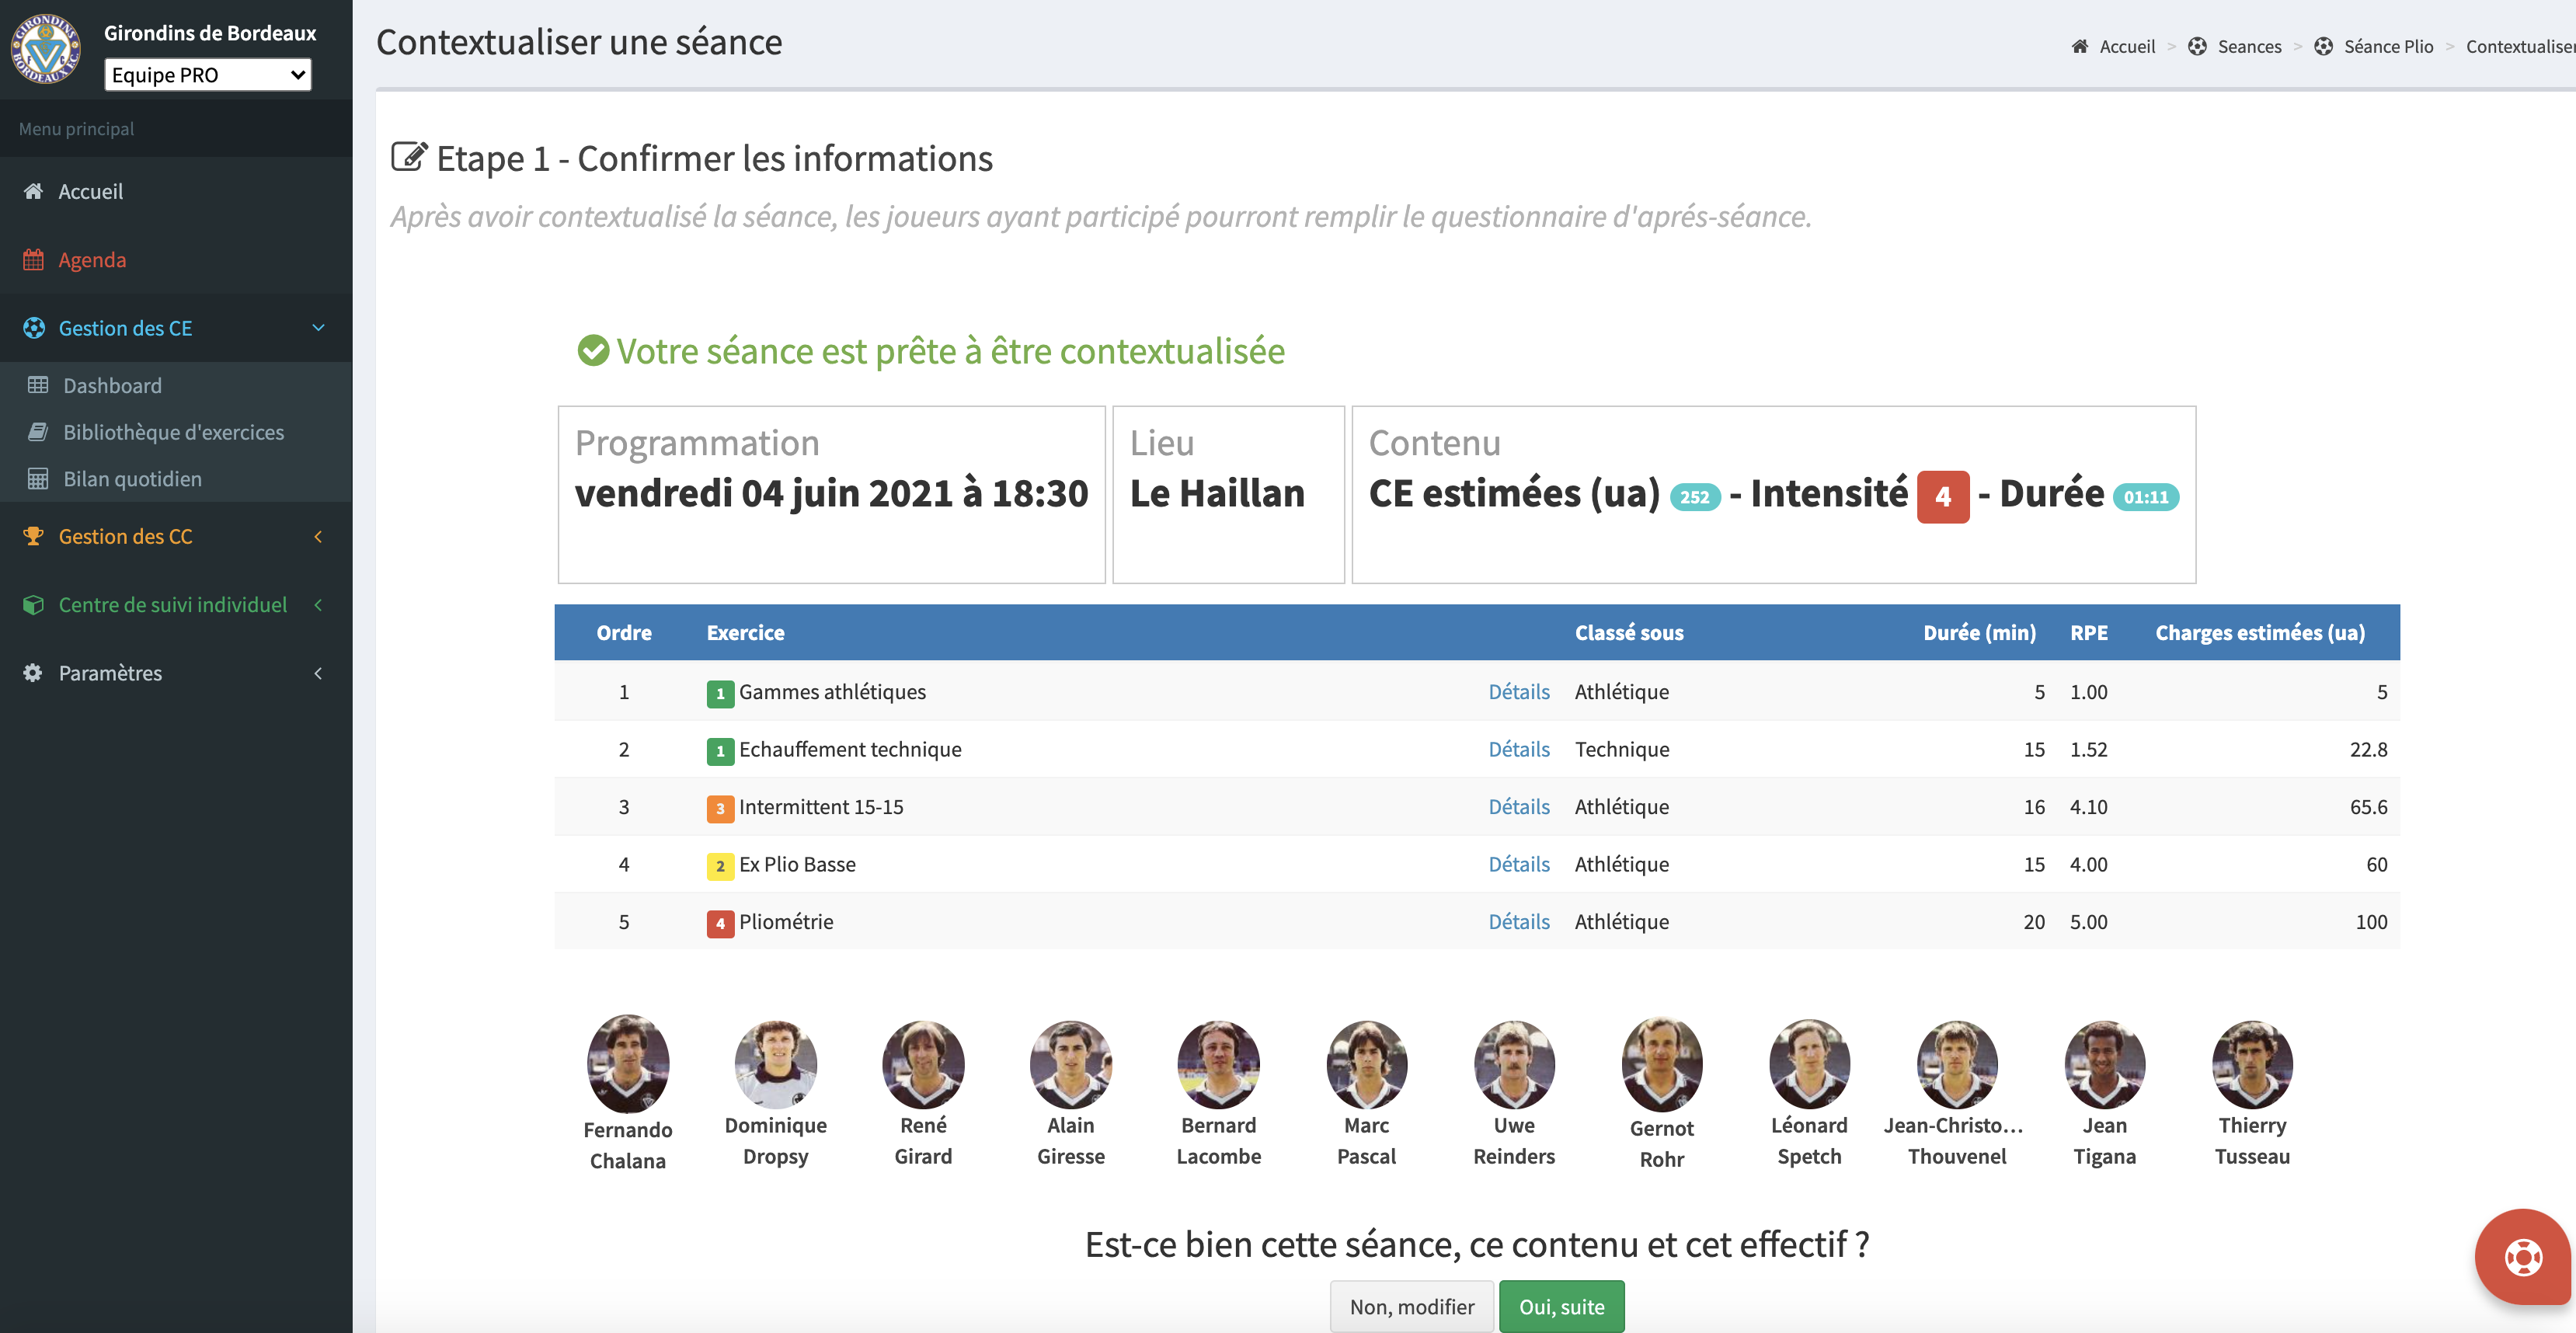Click the book icon for Bibliothèque d'exercices
The width and height of the screenshot is (2576, 1333).
[x=38, y=432]
